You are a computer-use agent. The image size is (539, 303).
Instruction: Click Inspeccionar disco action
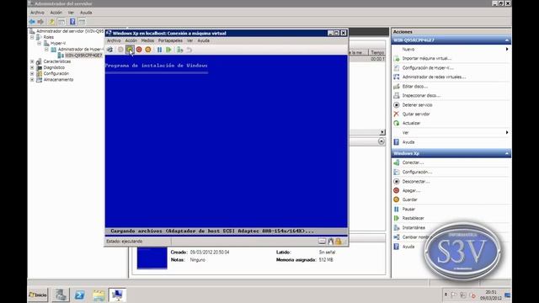(x=421, y=95)
